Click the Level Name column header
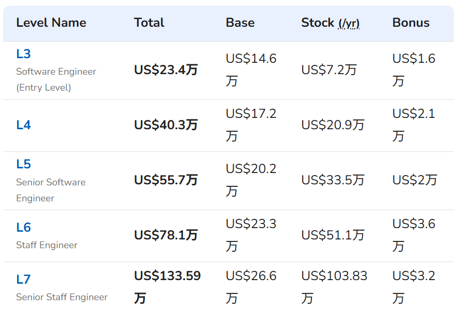The height and width of the screenshot is (311, 459). (x=51, y=23)
